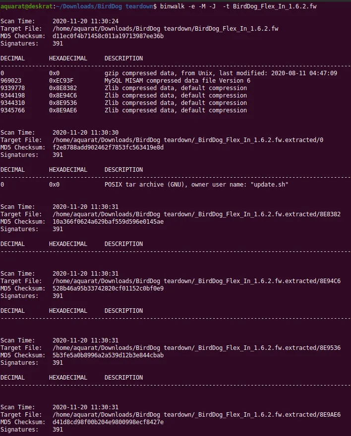Click target file path ending in extracted/8E94C6

click(x=197, y=281)
